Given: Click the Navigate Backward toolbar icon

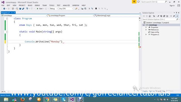Looking at the screenshot, I should (4, 9).
